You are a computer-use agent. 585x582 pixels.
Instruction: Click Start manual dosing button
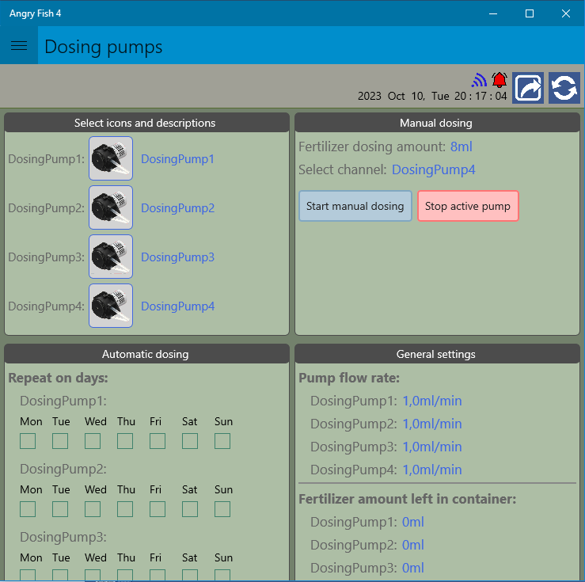click(x=355, y=206)
